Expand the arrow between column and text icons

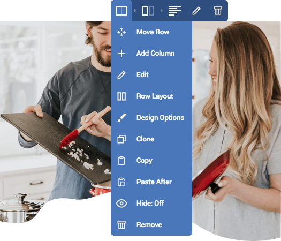click(x=162, y=11)
